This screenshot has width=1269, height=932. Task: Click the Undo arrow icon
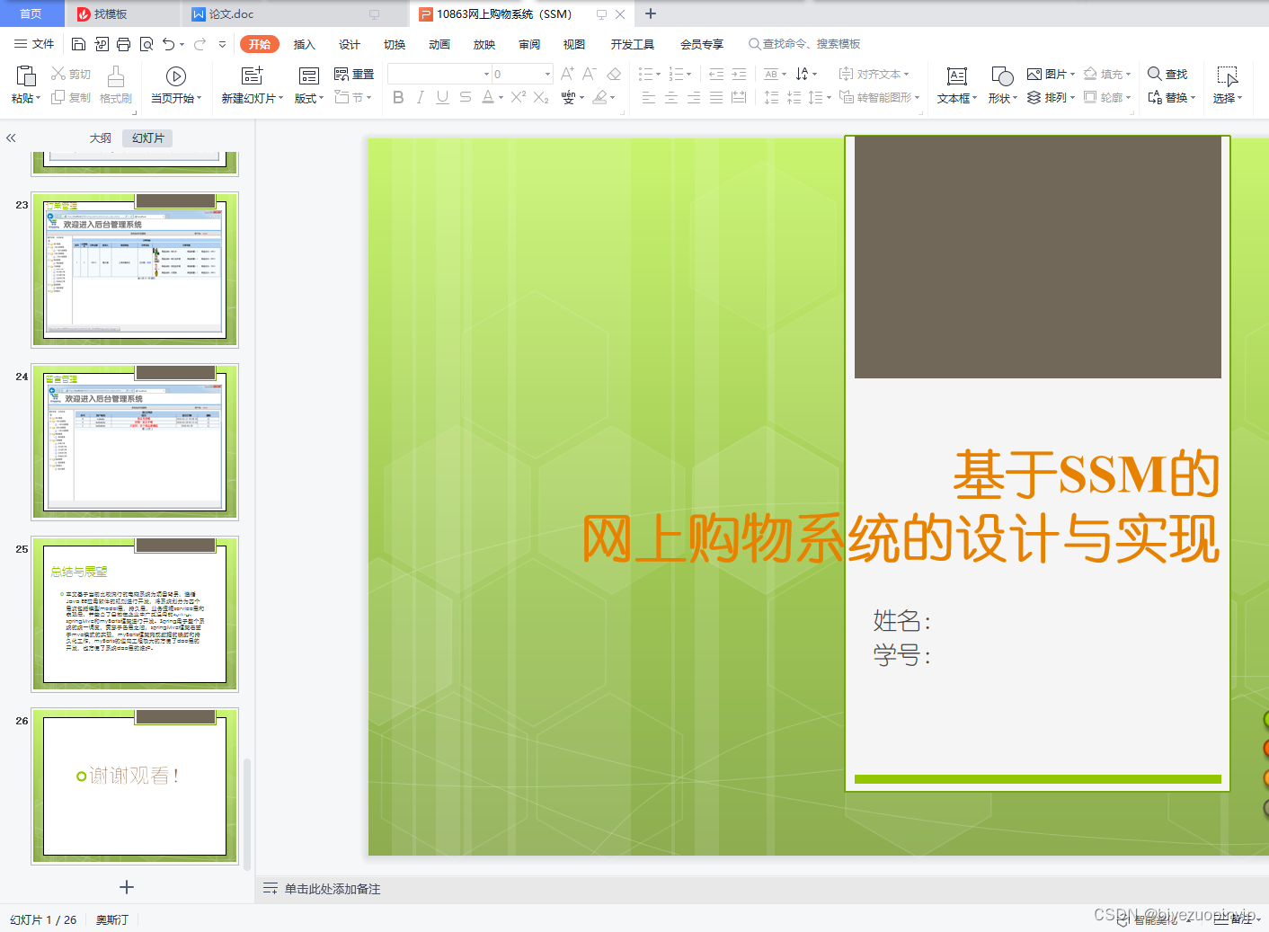point(168,44)
